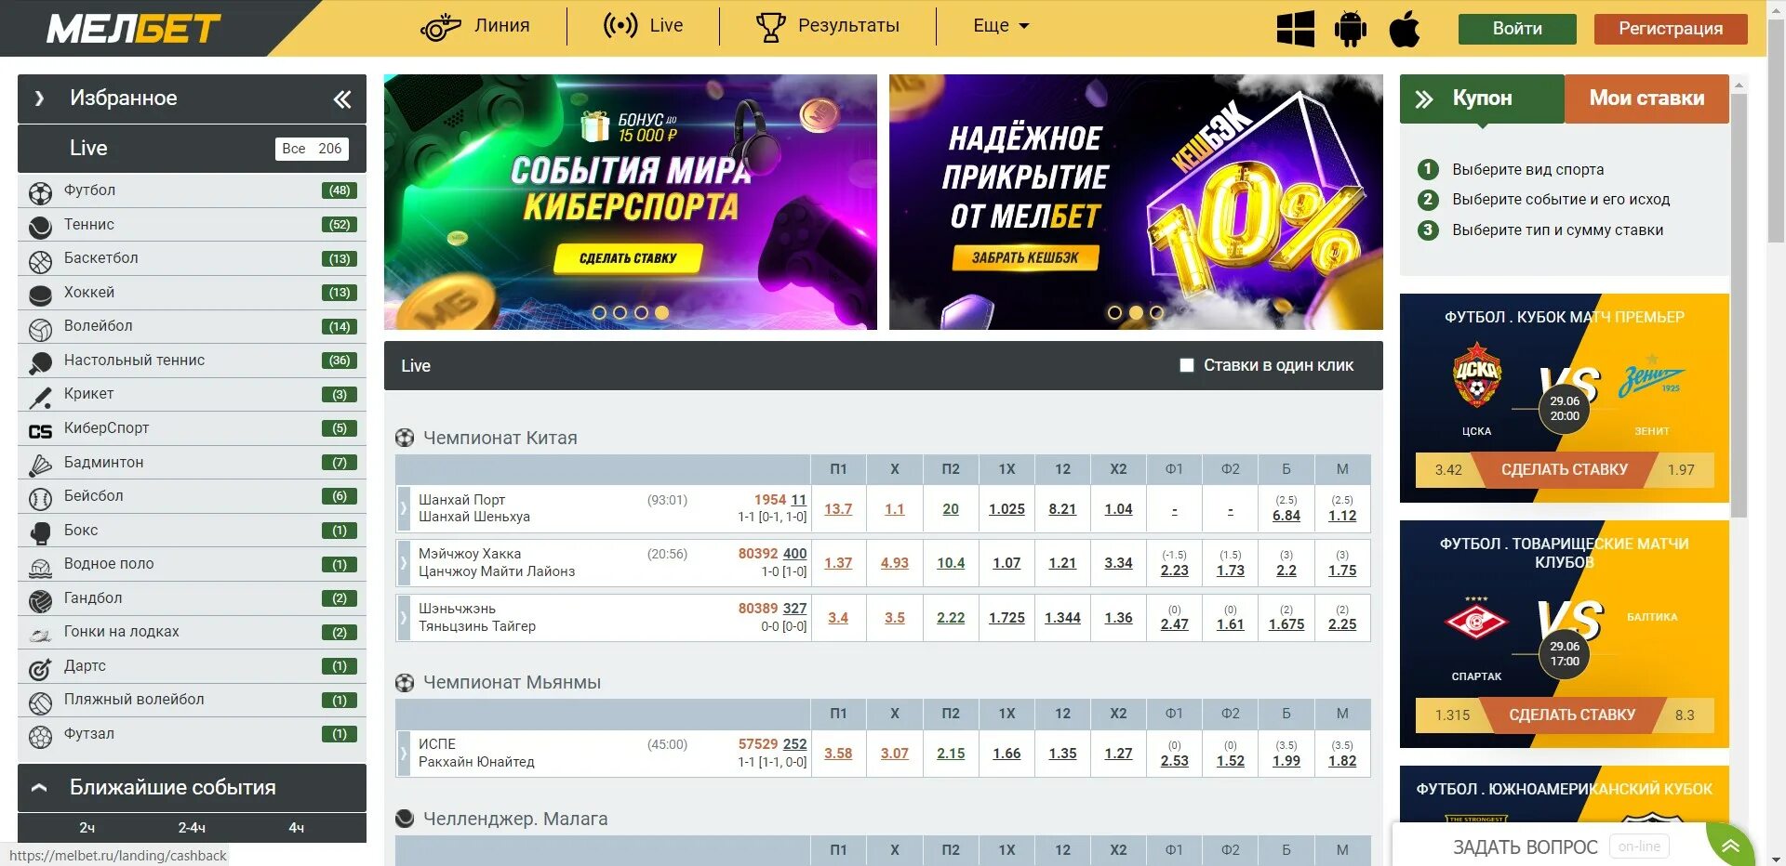Open the Live menu in header
This screenshot has width=1786, height=866.
(x=643, y=26)
